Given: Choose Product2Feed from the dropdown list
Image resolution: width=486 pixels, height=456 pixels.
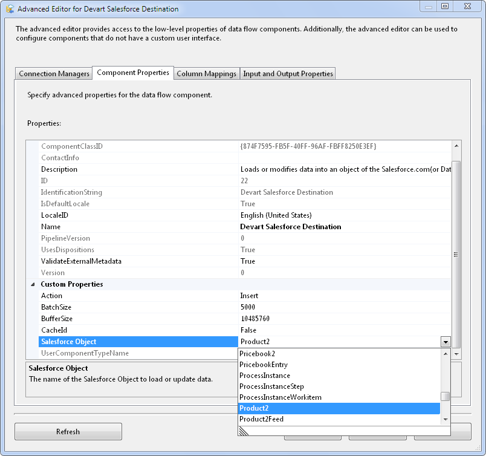Looking at the screenshot, I should pos(339,419).
